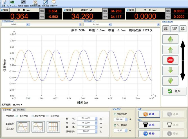Viewport: 188px width, 139px height.
Task: Click the 停止 stop test button
Action: point(173,133)
